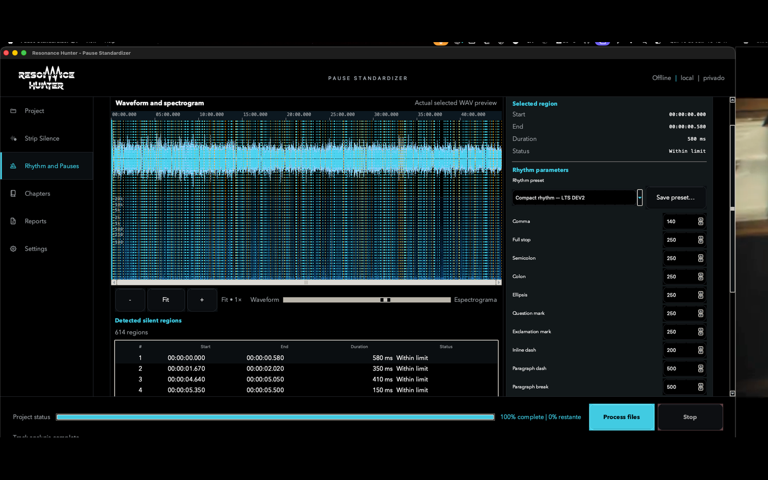Click the right panel vertical scrollbar thumb
The height and width of the screenshot is (480, 768).
(732, 209)
